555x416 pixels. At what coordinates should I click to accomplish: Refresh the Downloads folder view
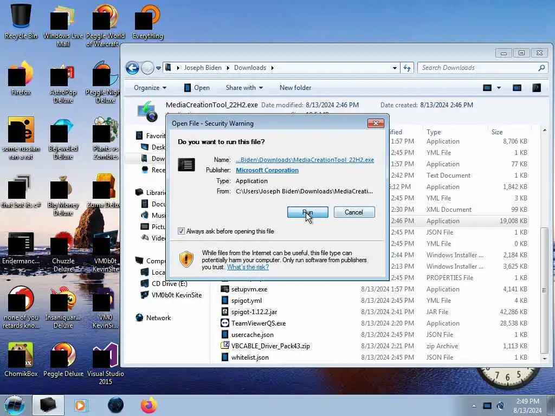(407, 68)
